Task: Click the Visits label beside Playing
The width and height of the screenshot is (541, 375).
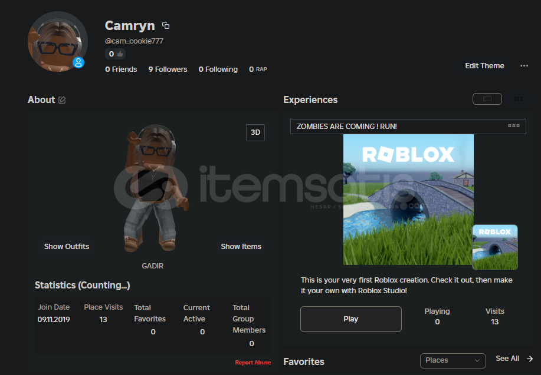Action: tap(495, 311)
